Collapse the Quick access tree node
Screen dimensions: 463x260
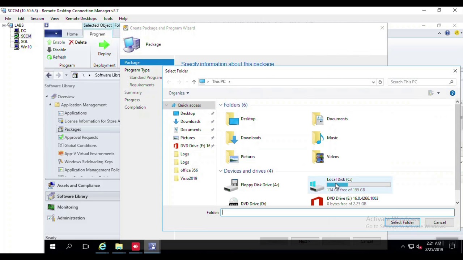[166, 105]
